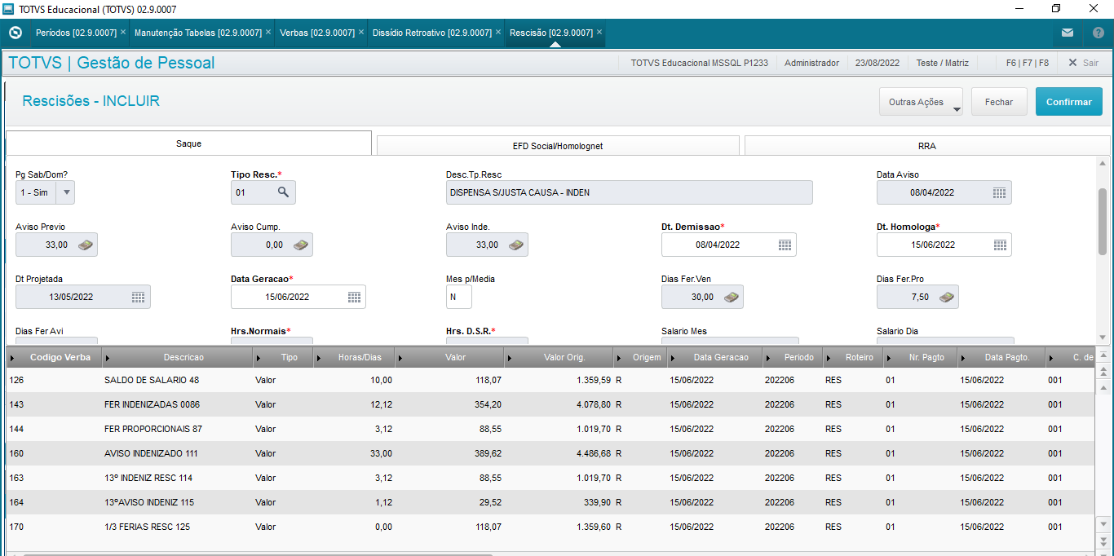The image size is (1114, 556).
Task: Click the Administrador user label
Action: click(x=811, y=63)
